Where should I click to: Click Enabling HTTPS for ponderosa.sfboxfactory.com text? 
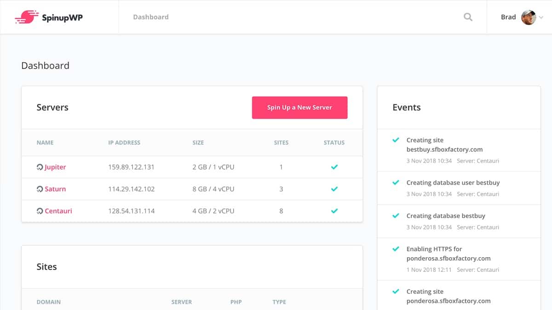pos(448,254)
